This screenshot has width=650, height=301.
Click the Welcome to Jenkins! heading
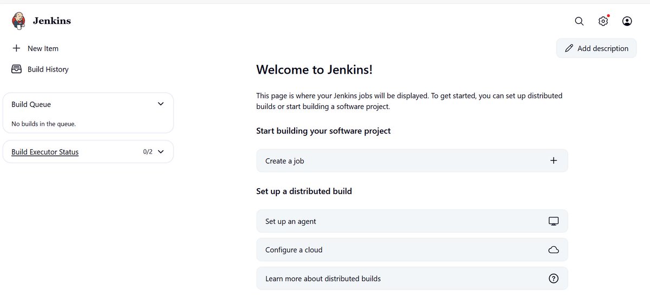pos(314,69)
